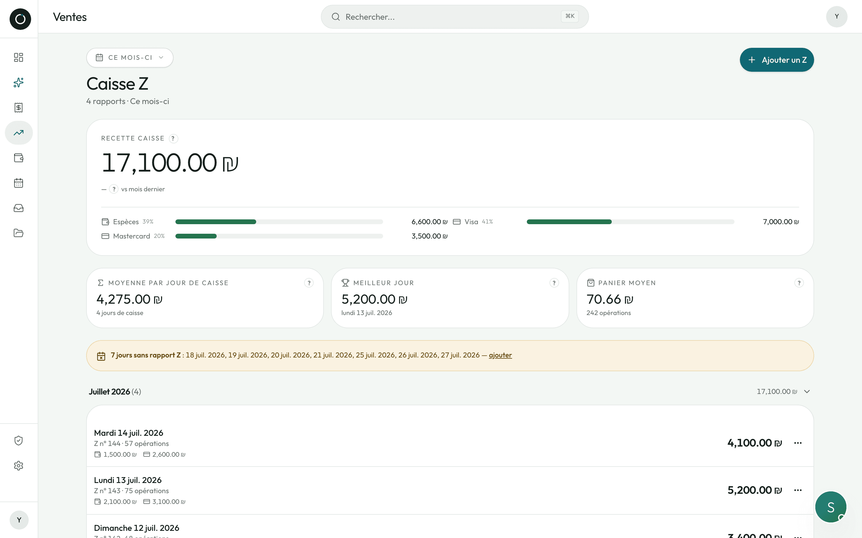Click the Ventes page title

(x=70, y=17)
